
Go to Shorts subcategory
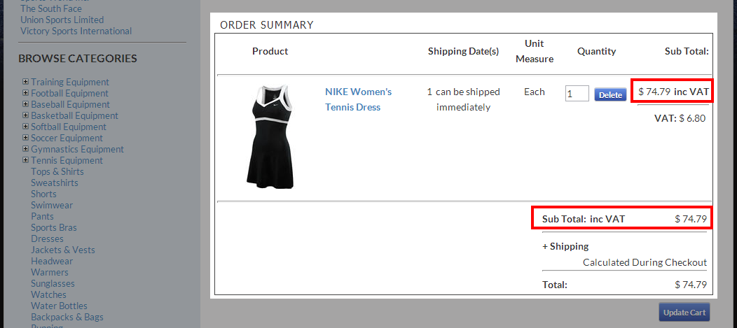pyautogui.click(x=43, y=194)
